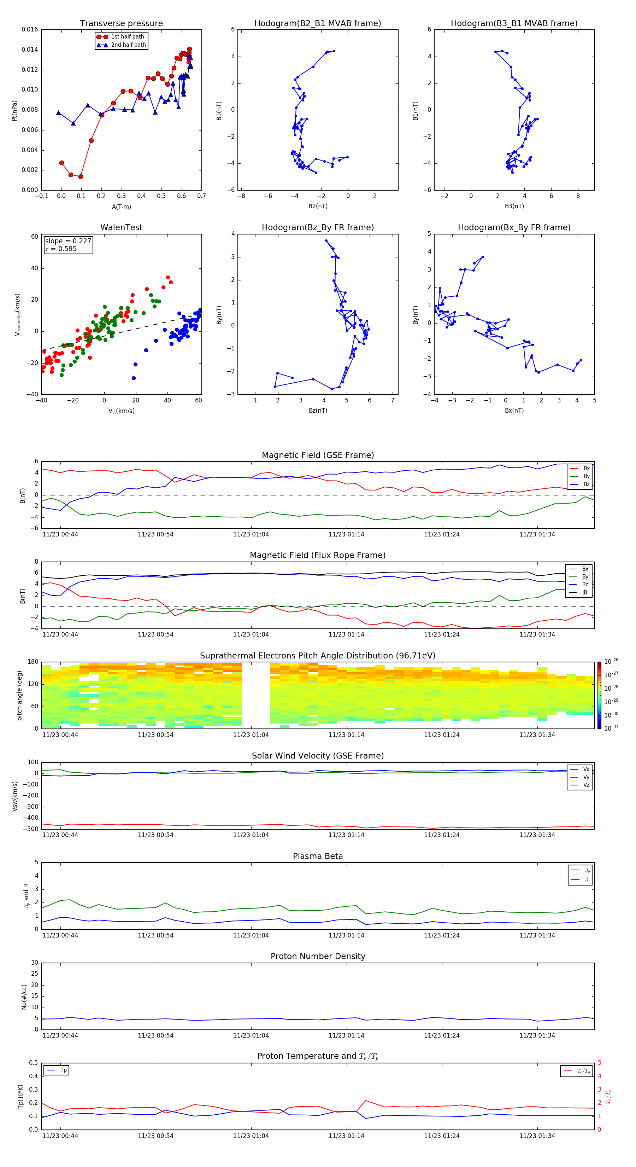The height and width of the screenshot is (1167, 636).
Task: Click the "Tp(10^6K)" y-axis label
Action: tap(20, 1096)
